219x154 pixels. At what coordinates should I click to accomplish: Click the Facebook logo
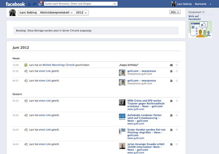point(15,4)
